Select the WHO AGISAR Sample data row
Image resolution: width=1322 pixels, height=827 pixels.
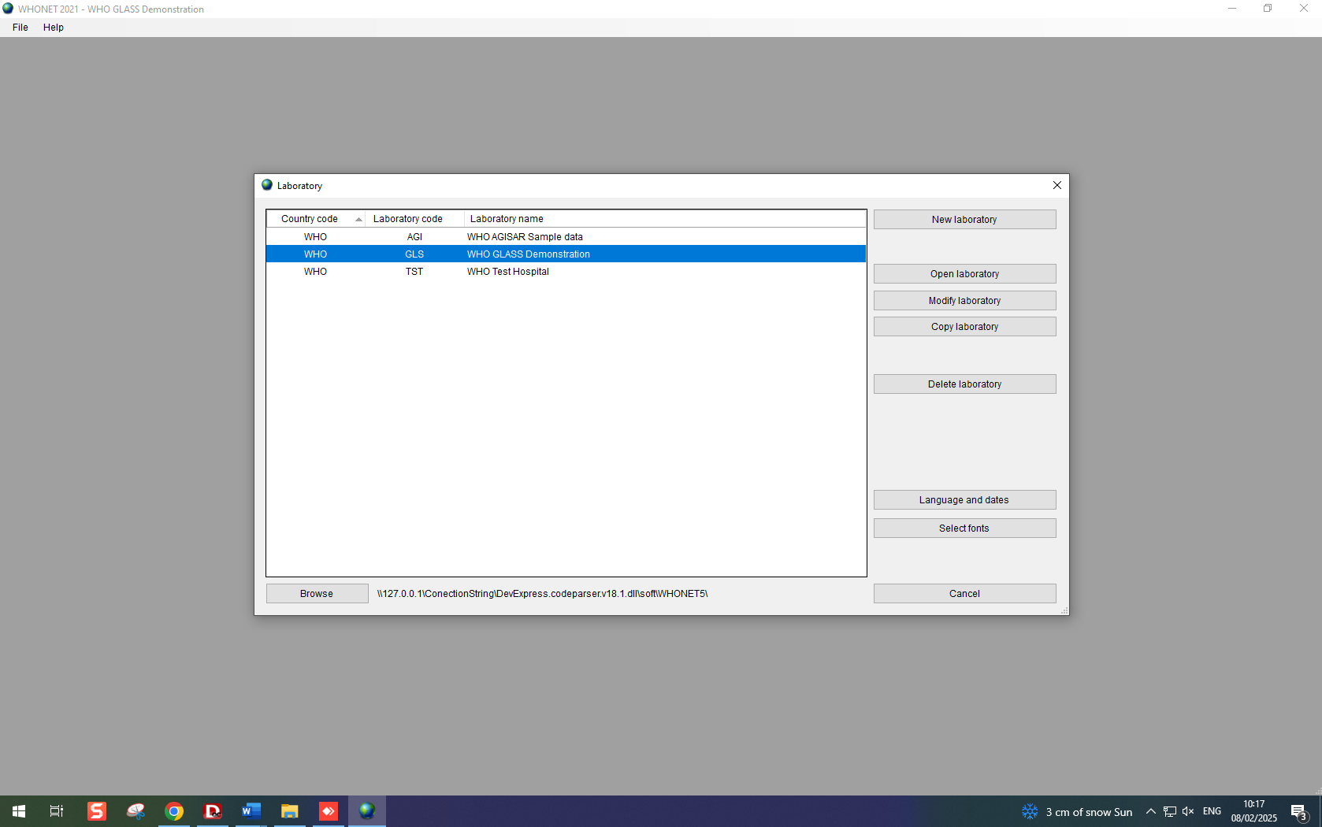pyautogui.click(x=525, y=237)
